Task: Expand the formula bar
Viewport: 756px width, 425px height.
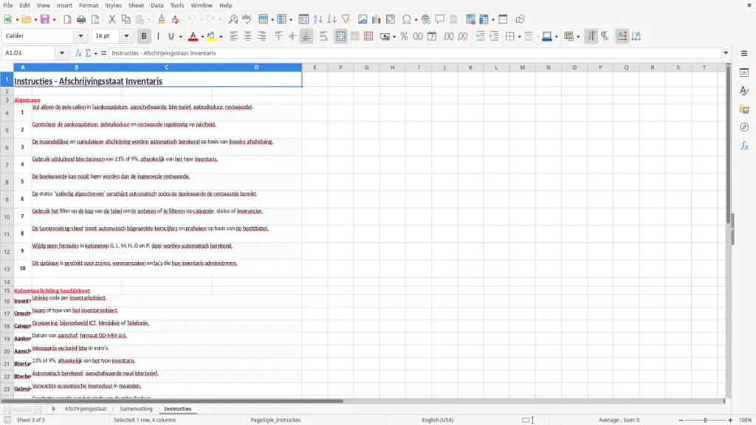Action: [726, 53]
